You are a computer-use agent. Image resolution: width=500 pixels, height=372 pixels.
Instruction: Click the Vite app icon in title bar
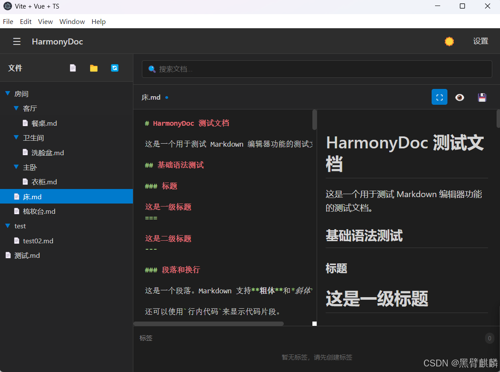(x=7, y=6)
